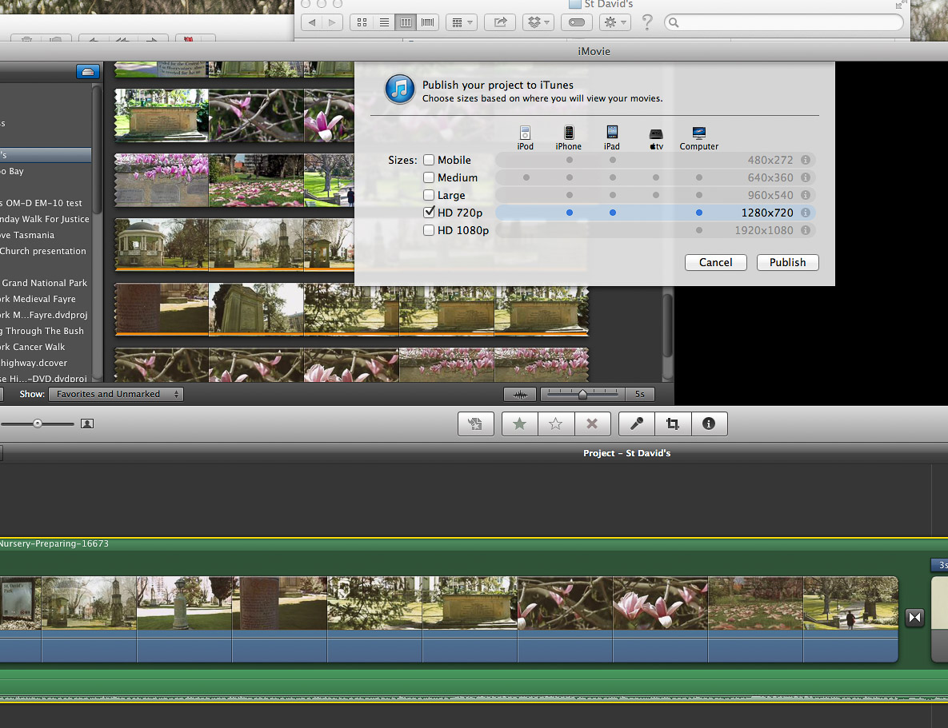Select the Crop tool icon
Screen dimensions: 948x728
(x=673, y=424)
